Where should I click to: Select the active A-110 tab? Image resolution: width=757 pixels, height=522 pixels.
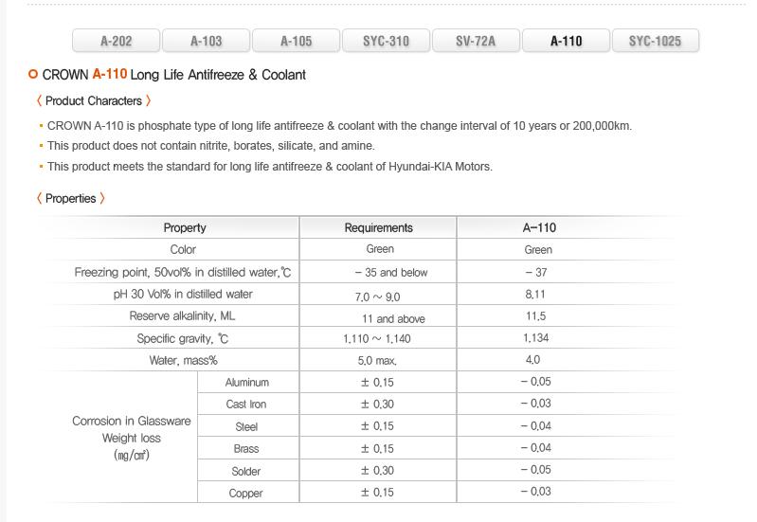point(566,41)
